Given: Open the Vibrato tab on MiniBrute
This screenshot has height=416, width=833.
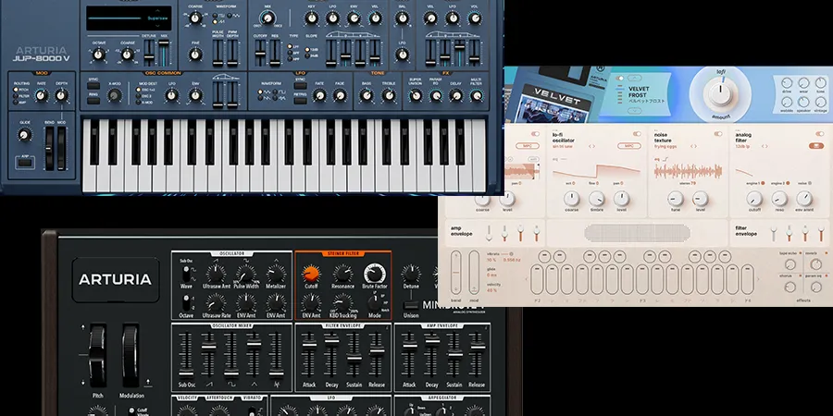Looking at the screenshot, I should tap(253, 398).
